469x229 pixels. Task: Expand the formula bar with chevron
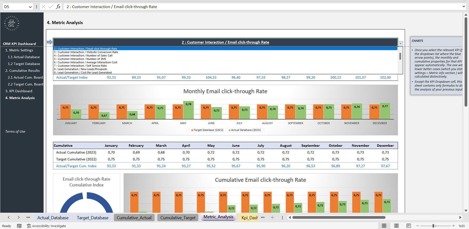pyautogui.click(x=464, y=6)
